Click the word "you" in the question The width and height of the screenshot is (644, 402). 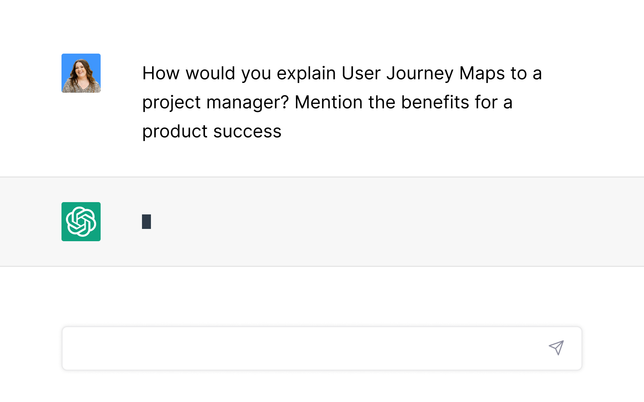coord(256,73)
